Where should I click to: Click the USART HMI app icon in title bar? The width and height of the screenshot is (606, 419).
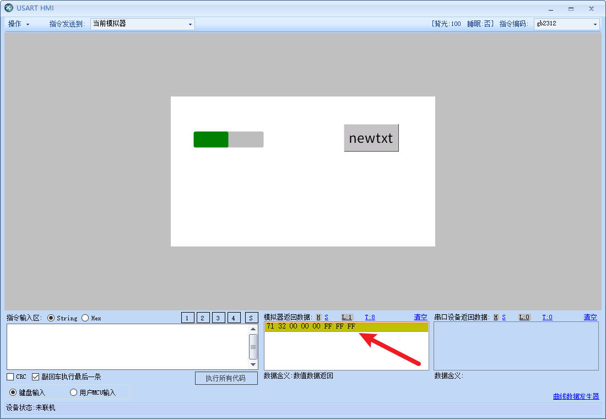[9, 8]
